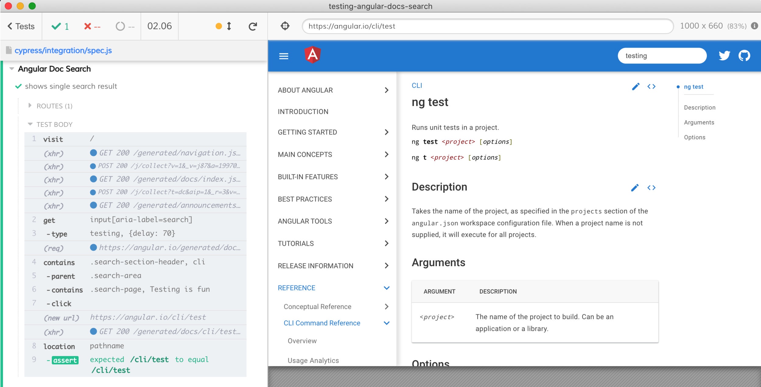Screen dimensions: 761x387
Task: Toggle auto-scrolling arrow indicator
Action: [229, 26]
